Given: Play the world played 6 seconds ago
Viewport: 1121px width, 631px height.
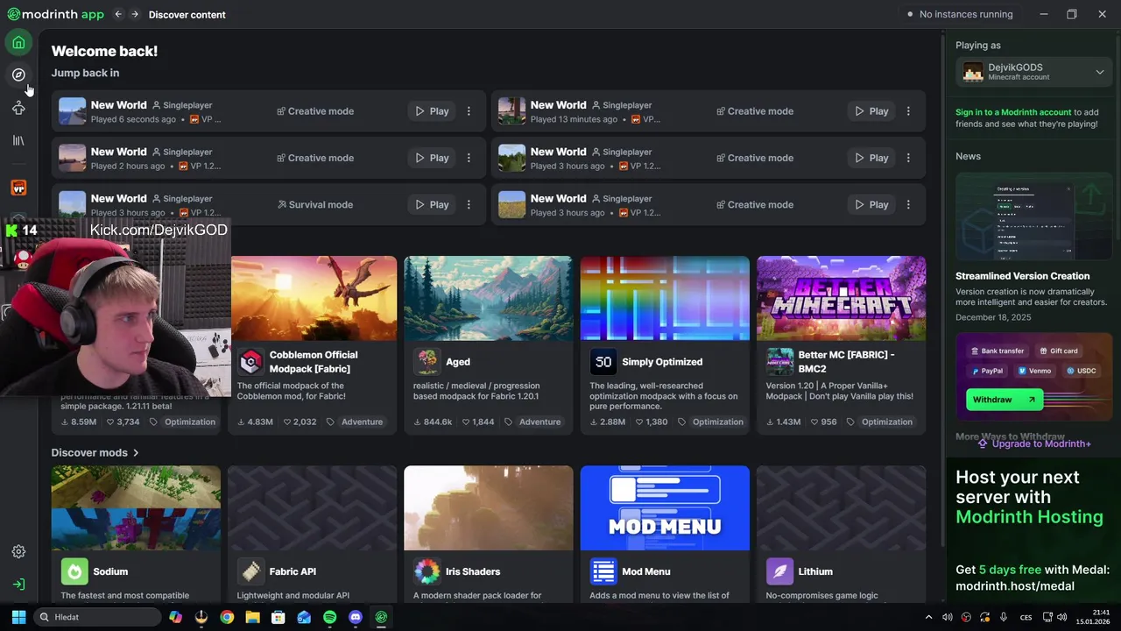Looking at the screenshot, I should point(432,111).
